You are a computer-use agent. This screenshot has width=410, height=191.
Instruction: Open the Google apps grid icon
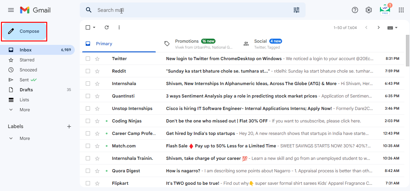[401, 10]
